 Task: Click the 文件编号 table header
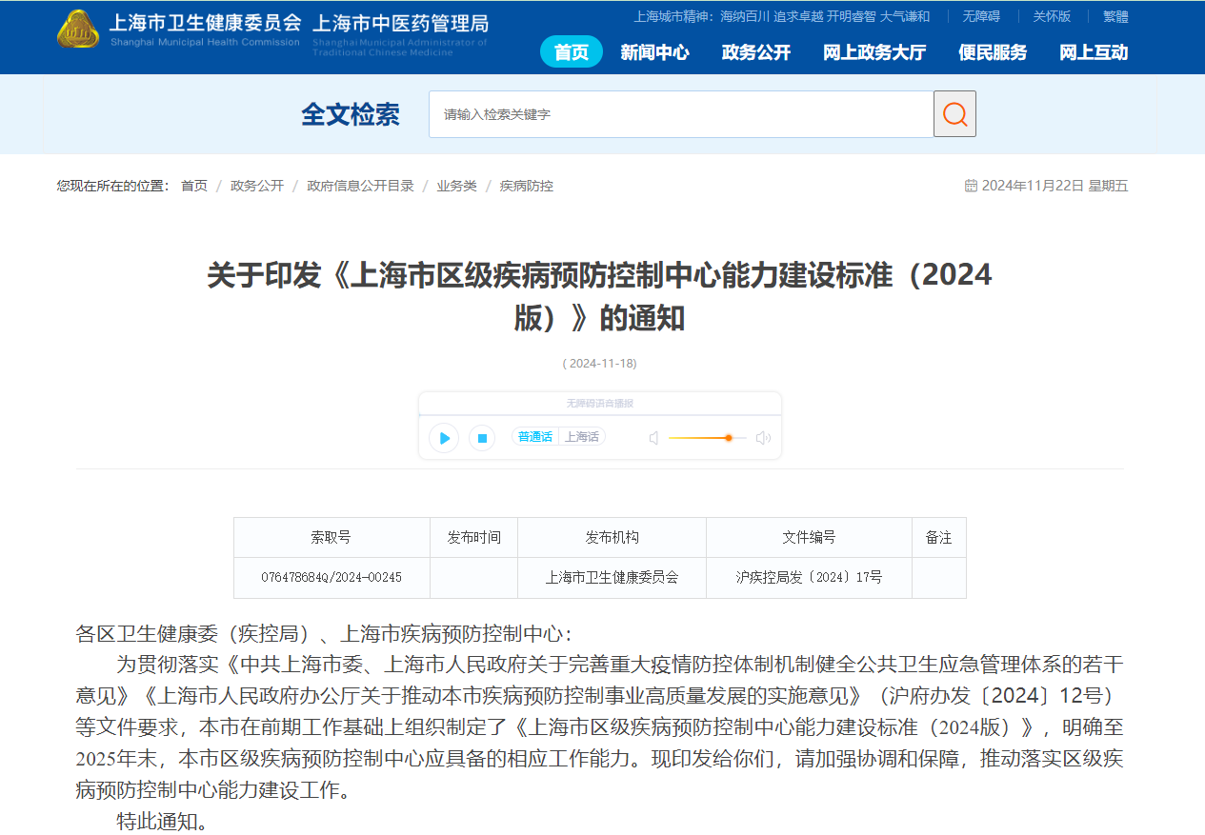[x=809, y=538]
